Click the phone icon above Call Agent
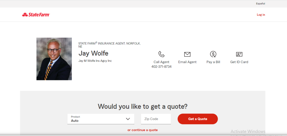The height and width of the screenshot is (136, 287). [x=161, y=54]
